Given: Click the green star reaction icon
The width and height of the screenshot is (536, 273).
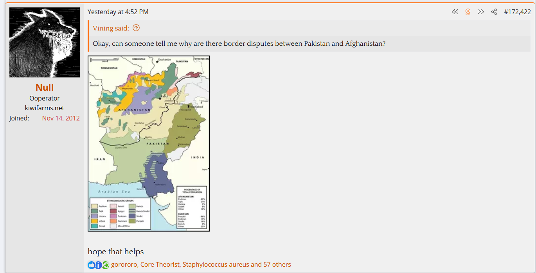Looking at the screenshot, I should pos(106,265).
